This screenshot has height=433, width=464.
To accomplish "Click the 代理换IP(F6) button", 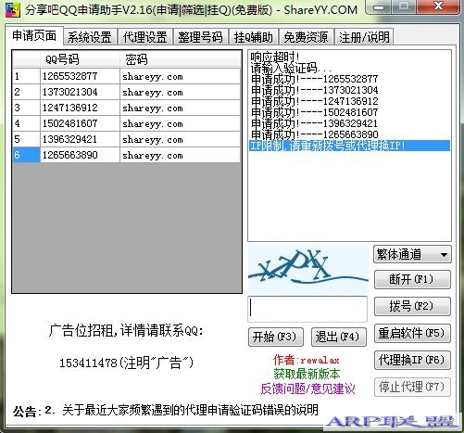I will [412, 360].
